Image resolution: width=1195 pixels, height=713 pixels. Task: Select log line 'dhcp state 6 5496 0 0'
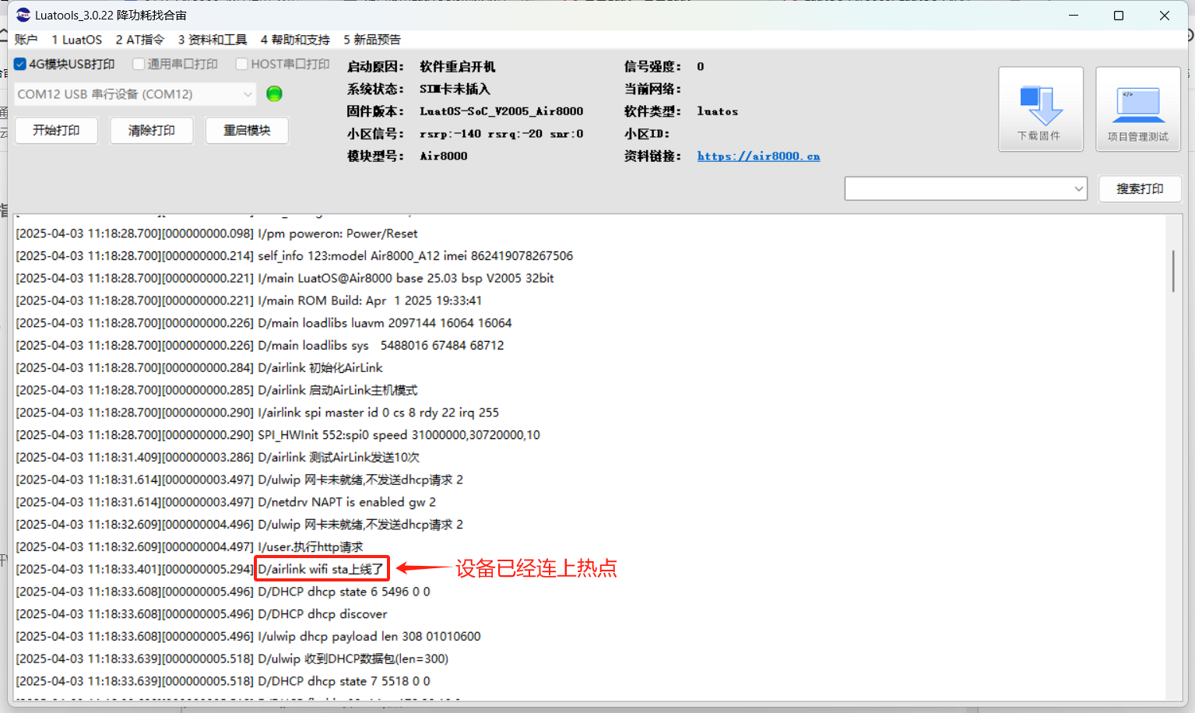[223, 592]
